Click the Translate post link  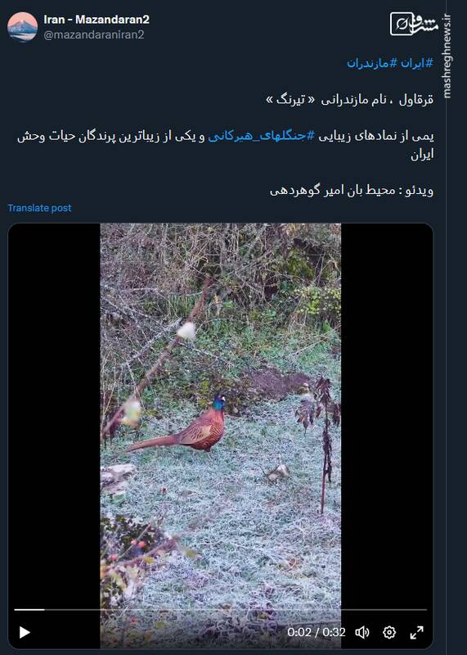pyautogui.click(x=39, y=208)
